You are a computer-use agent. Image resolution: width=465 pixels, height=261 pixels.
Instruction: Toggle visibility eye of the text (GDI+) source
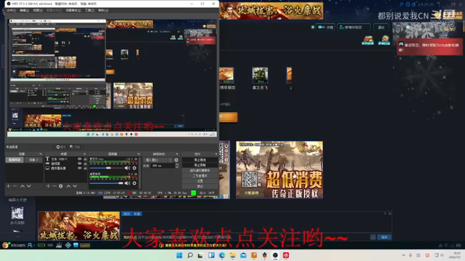point(80,159)
